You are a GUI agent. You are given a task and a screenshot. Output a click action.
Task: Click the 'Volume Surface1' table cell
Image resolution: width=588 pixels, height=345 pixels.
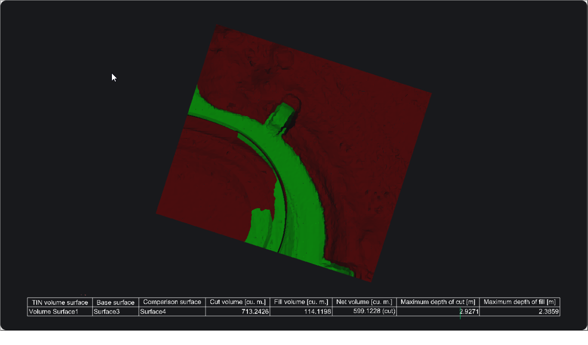(x=59, y=312)
